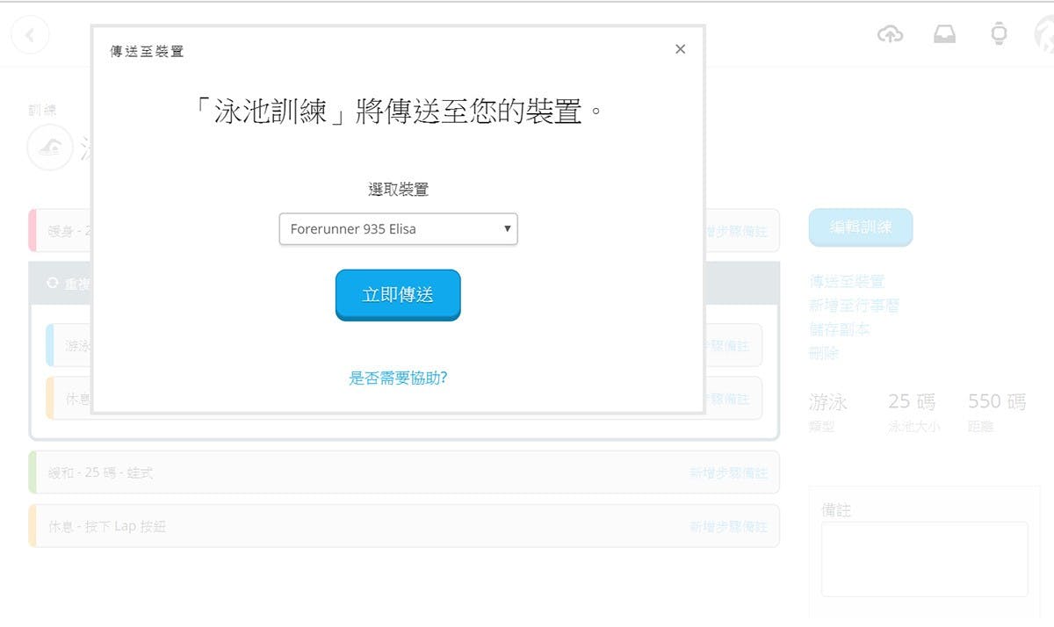Open the inbox tray icon

(944, 34)
